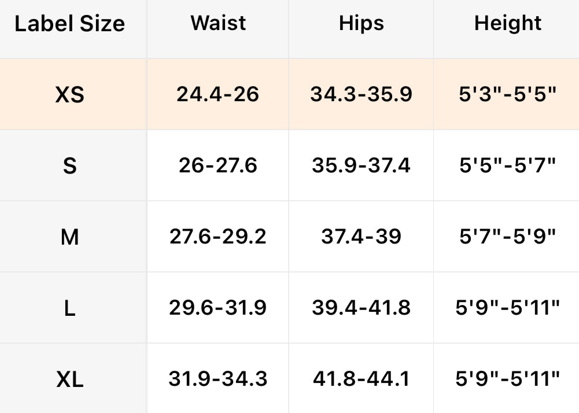
Task: Select the M waist value 27.6-29.2
Action: tap(218, 237)
